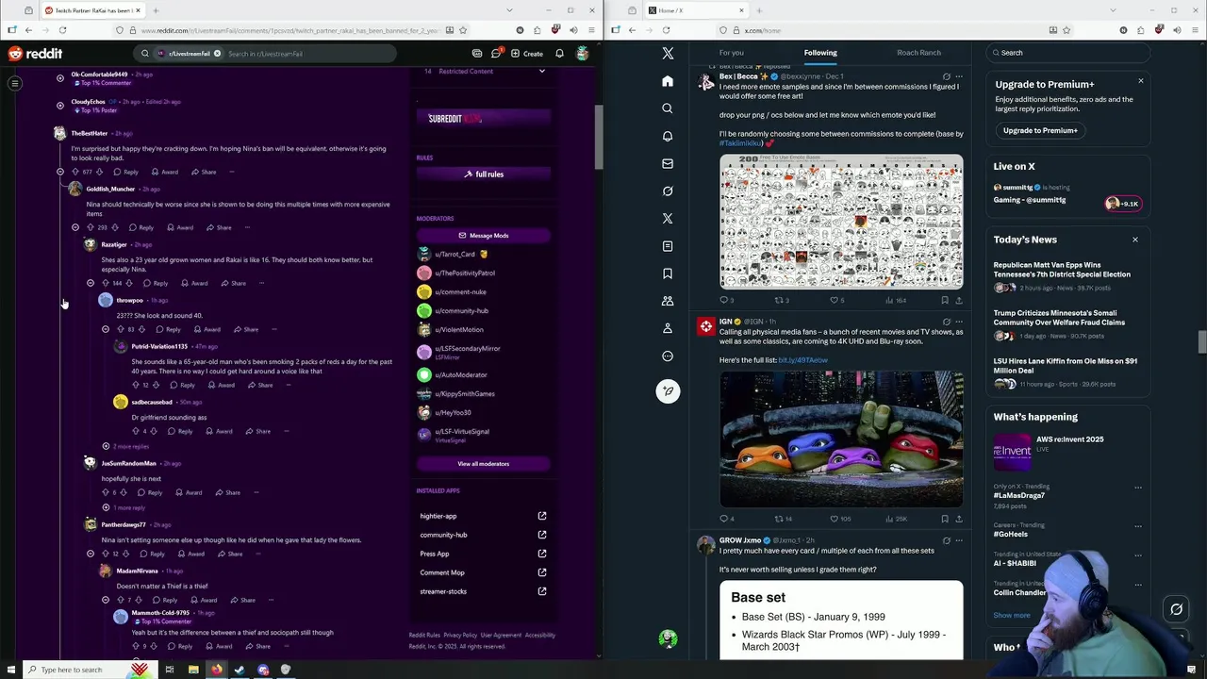Bookmark Bex Becca's emote post
The image size is (1207, 679).
pyautogui.click(x=944, y=301)
